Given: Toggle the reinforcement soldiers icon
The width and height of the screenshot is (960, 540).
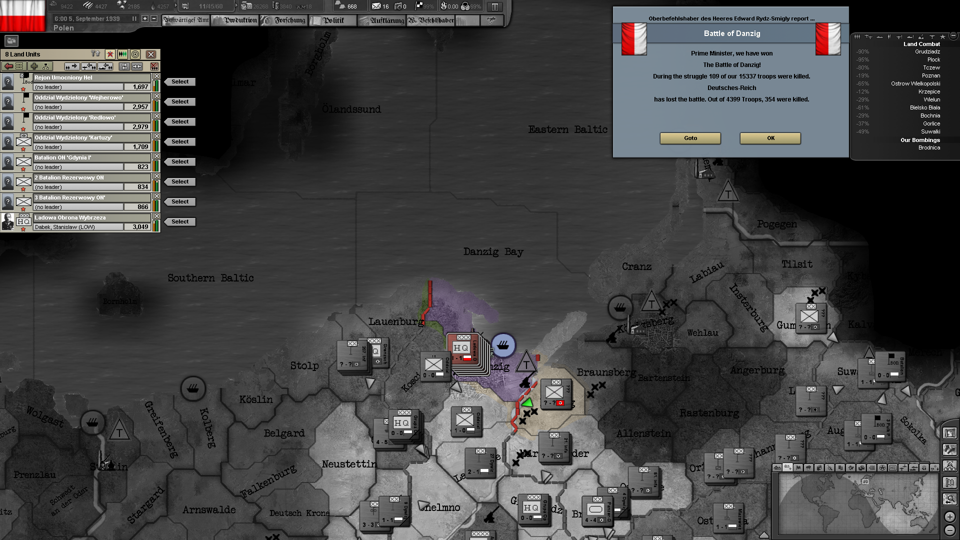Looking at the screenshot, I should (x=122, y=54).
